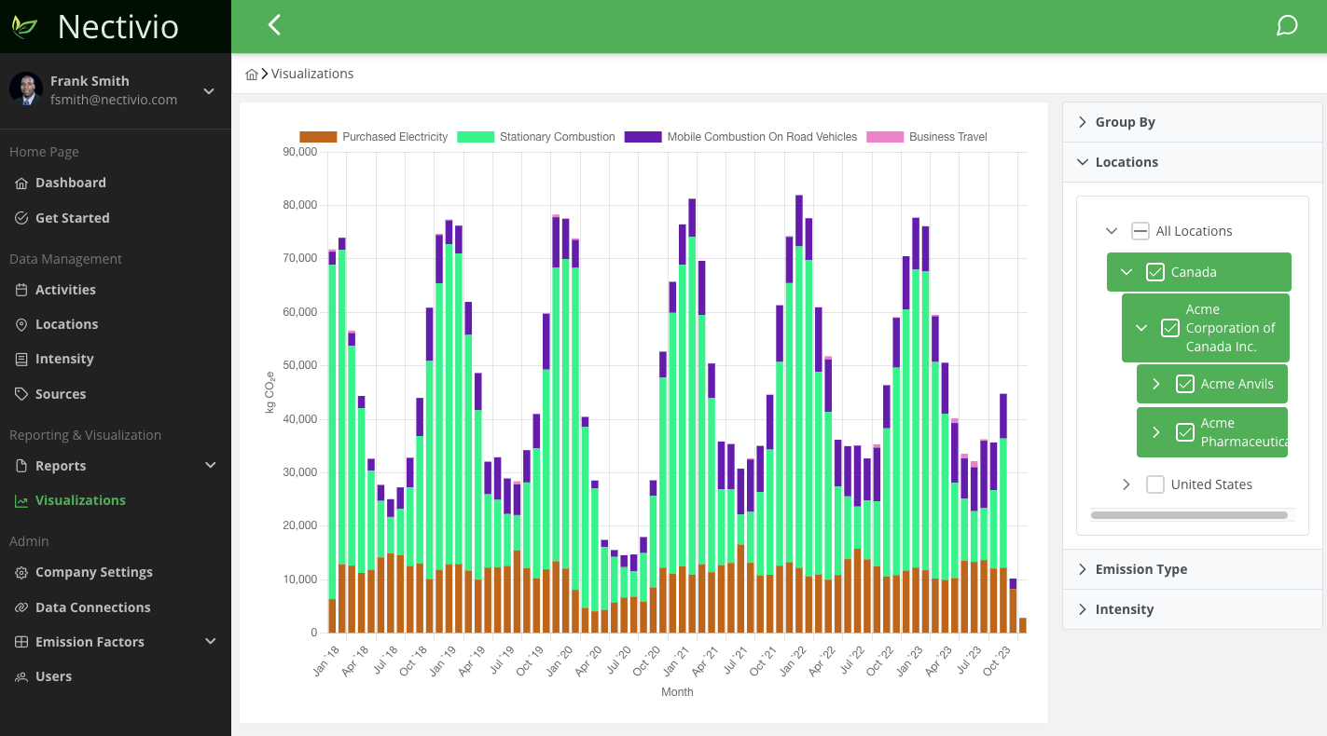The width and height of the screenshot is (1327, 736).
Task: Click the Sources tag icon
Action: 20,393
